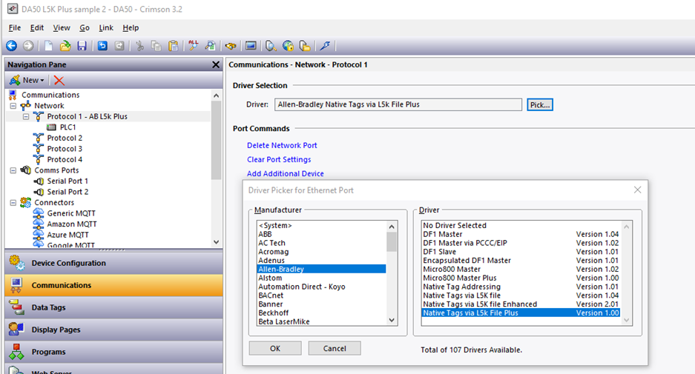Open the Edit menu
The height and width of the screenshot is (374, 695).
pyautogui.click(x=37, y=27)
